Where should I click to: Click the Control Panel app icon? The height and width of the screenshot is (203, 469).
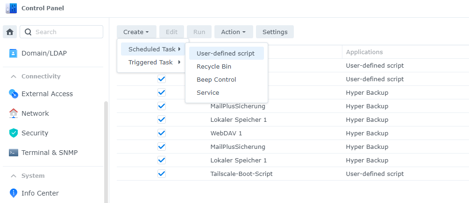(x=11, y=8)
